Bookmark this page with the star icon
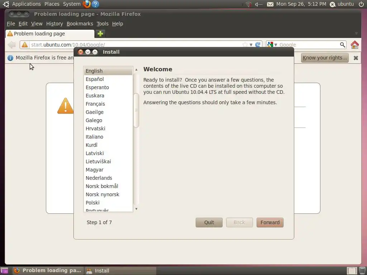Screen dimensions: 367x275 pyautogui.click(x=245, y=45)
